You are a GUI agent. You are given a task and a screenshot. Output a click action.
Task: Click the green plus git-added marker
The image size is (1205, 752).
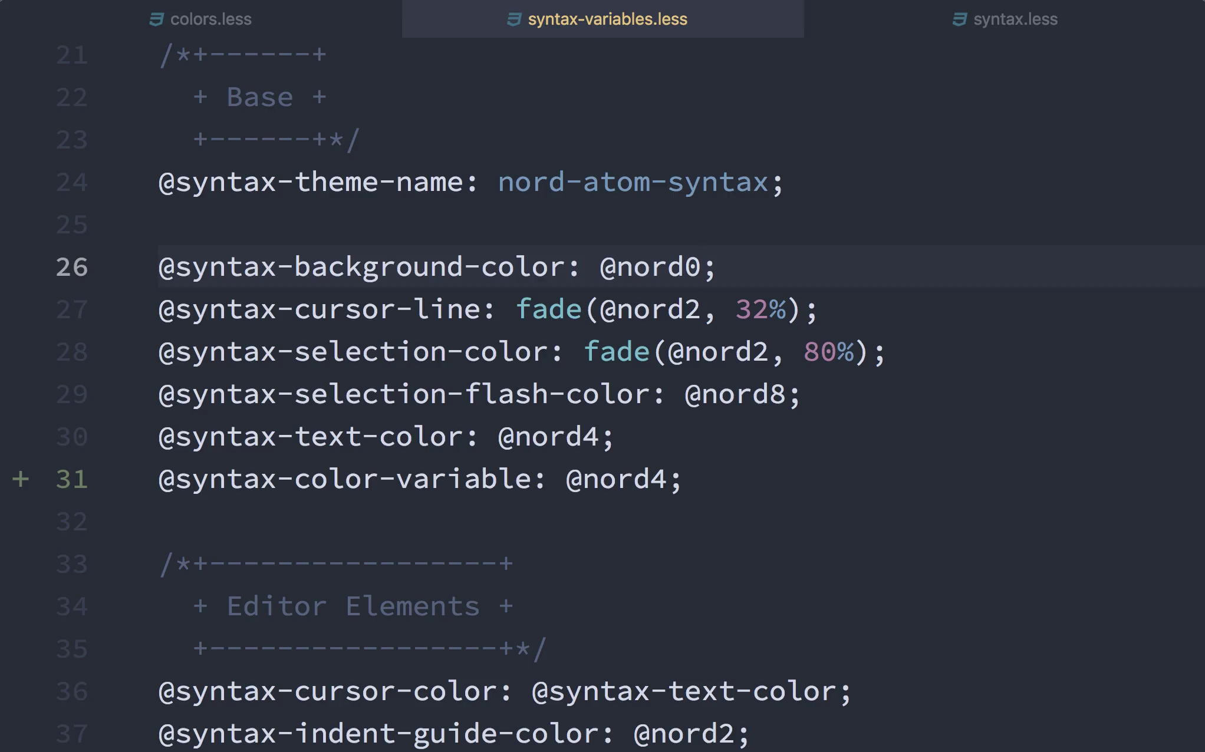click(x=21, y=479)
